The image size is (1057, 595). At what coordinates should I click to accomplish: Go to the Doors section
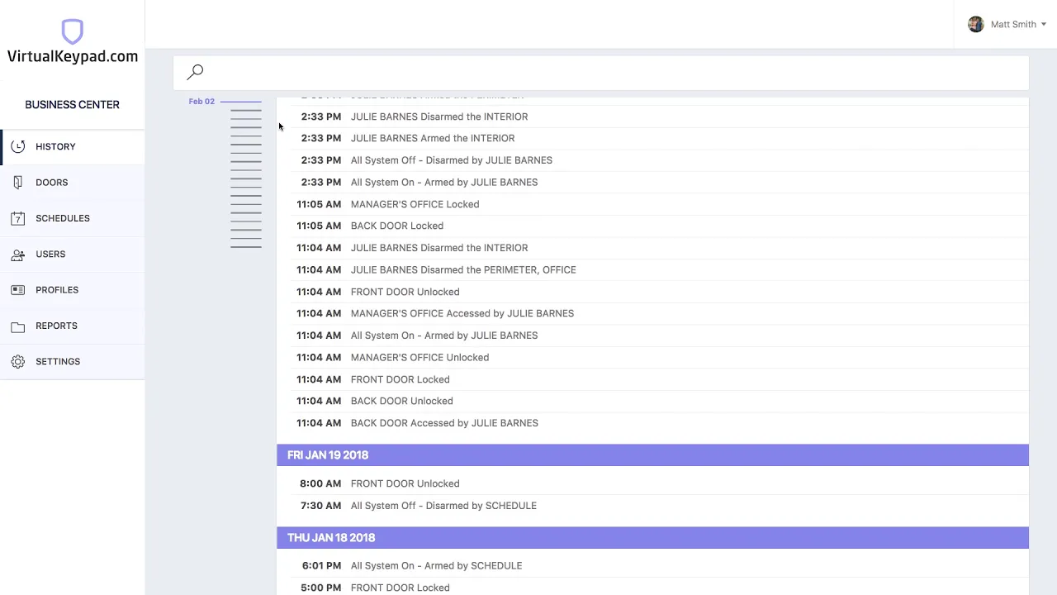(72, 182)
